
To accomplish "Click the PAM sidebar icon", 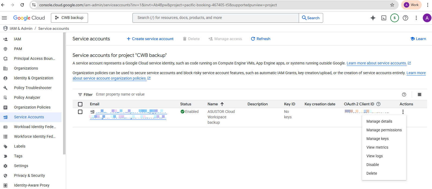I will 5,49.
